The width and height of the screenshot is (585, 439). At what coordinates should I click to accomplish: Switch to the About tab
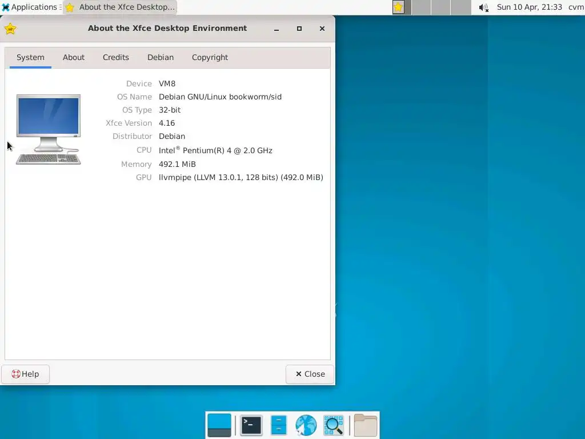pos(74,58)
